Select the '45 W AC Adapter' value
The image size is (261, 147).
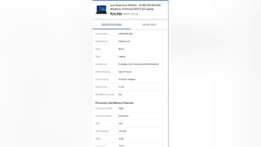click(x=127, y=79)
